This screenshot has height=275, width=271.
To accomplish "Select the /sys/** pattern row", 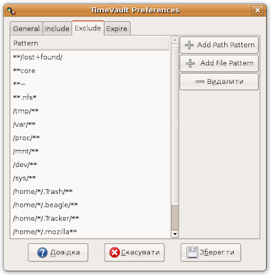I will tap(90, 178).
